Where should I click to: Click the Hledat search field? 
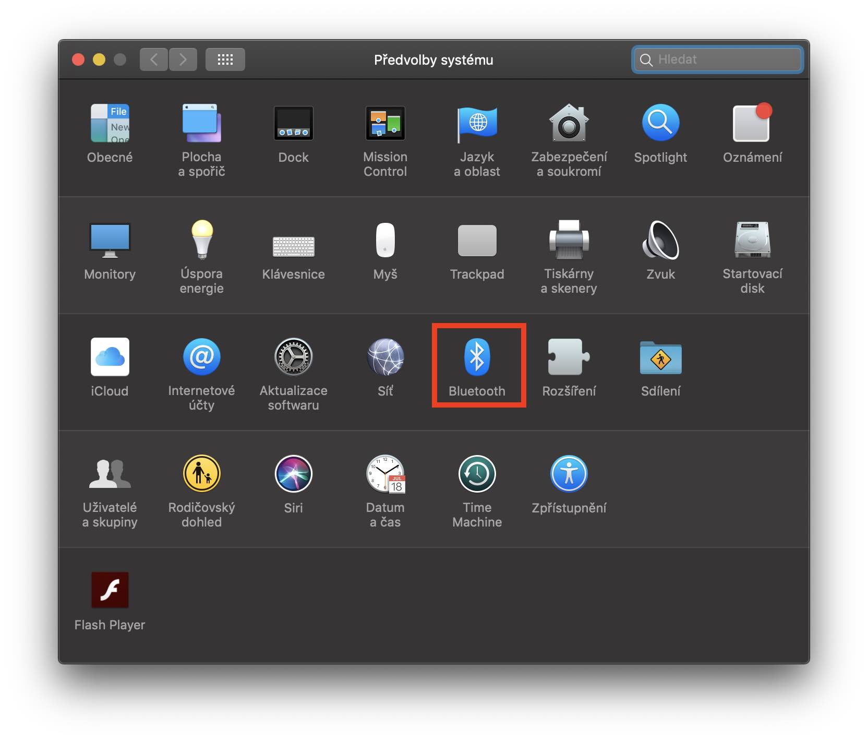(x=717, y=59)
